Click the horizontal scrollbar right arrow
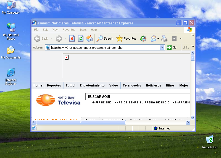The width and height of the screenshot is (221, 158). tap(188, 122)
